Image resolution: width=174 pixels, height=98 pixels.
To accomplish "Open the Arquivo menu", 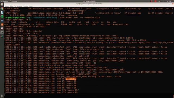I will click(7, 6).
